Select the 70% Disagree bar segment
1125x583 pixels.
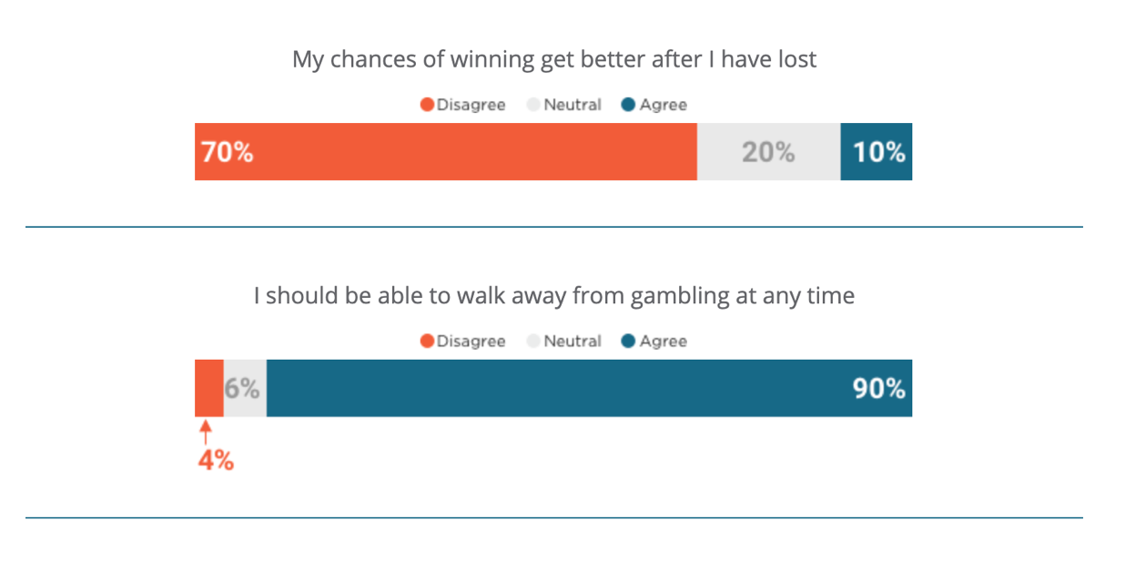[446, 152]
